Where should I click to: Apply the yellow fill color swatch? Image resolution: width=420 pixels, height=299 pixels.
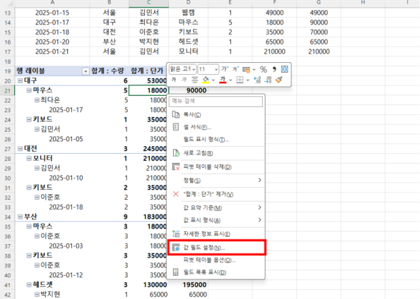pos(205,80)
